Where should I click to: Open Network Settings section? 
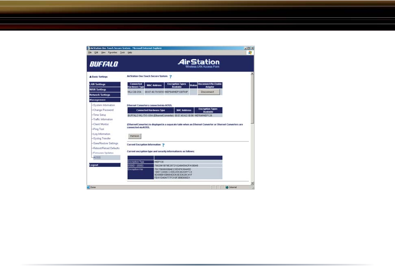105,95
